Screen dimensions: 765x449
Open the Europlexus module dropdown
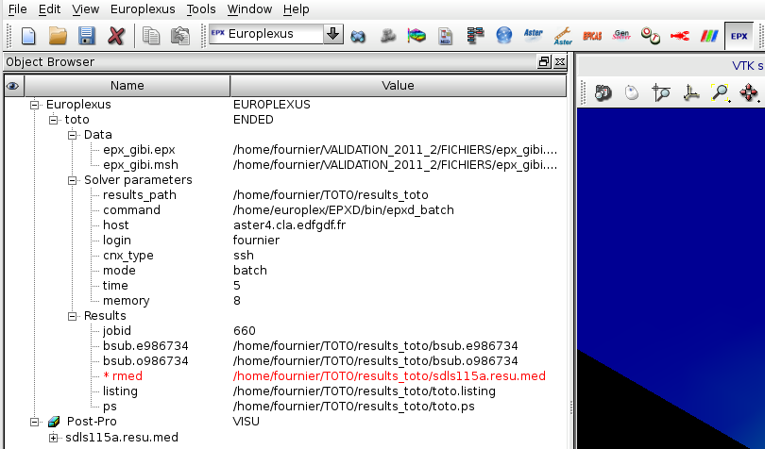tap(332, 35)
